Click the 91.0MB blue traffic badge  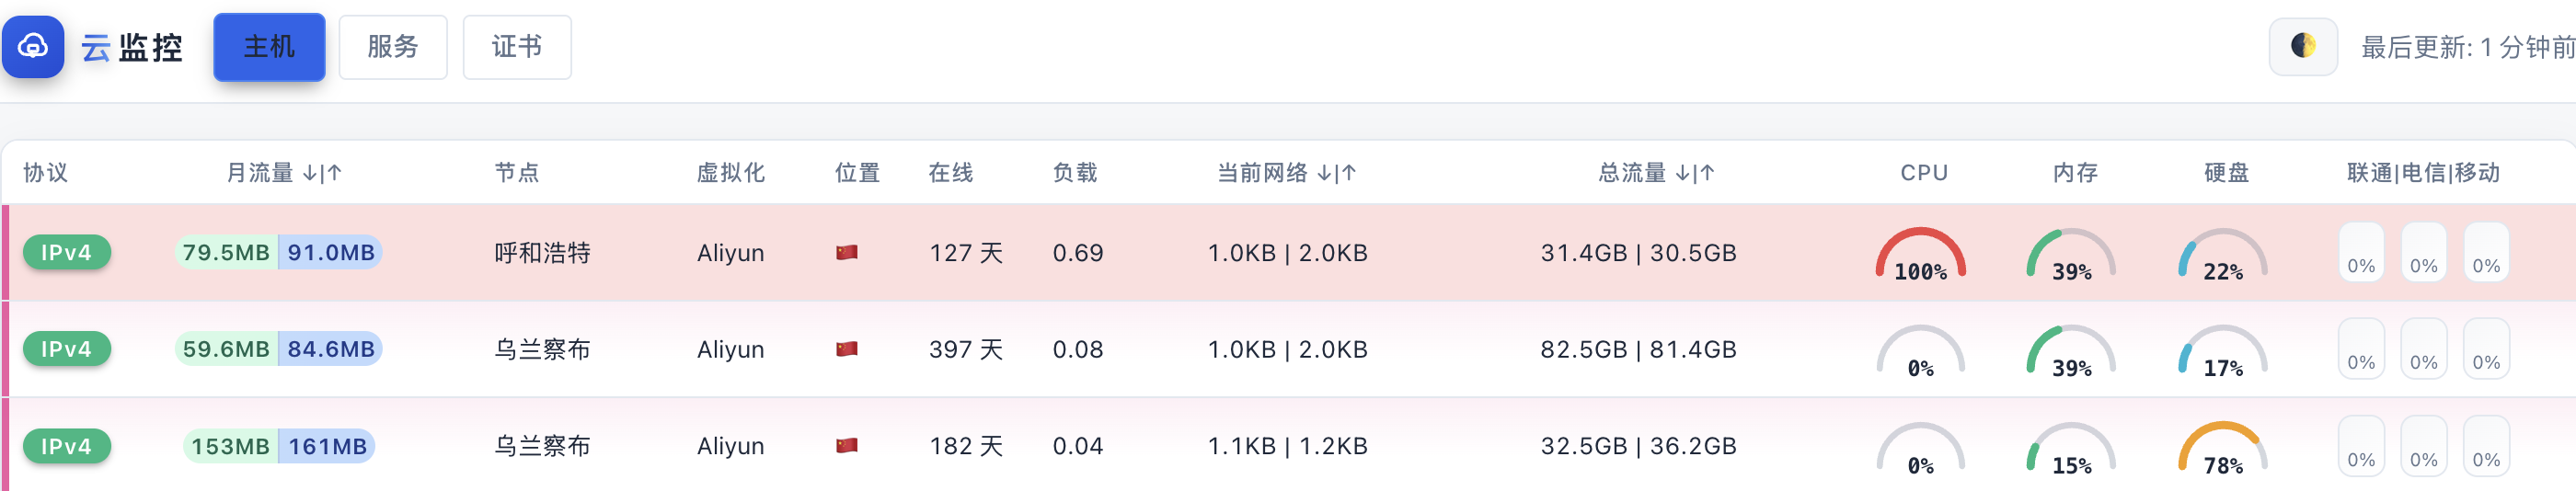pos(331,253)
